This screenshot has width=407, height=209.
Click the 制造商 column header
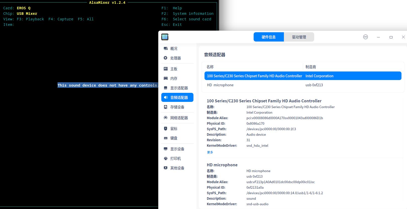pos(311,67)
